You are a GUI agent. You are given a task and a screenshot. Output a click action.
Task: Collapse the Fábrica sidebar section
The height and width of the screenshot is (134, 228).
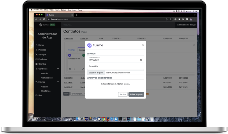point(58,82)
